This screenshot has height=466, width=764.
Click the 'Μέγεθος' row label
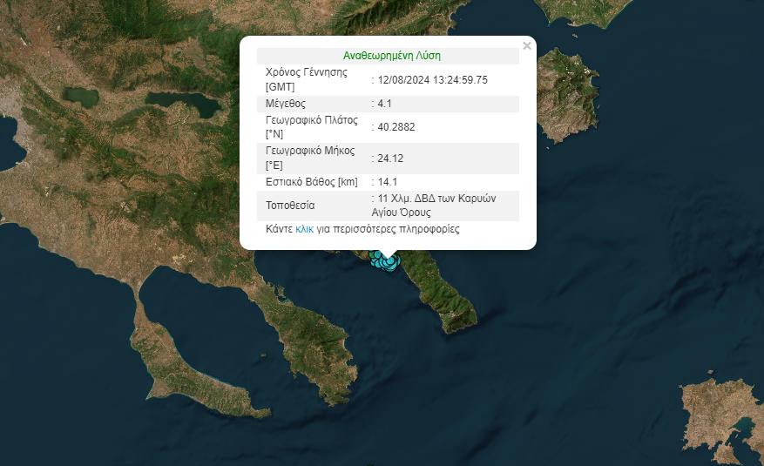pyautogui.click(x=285, y=104)
